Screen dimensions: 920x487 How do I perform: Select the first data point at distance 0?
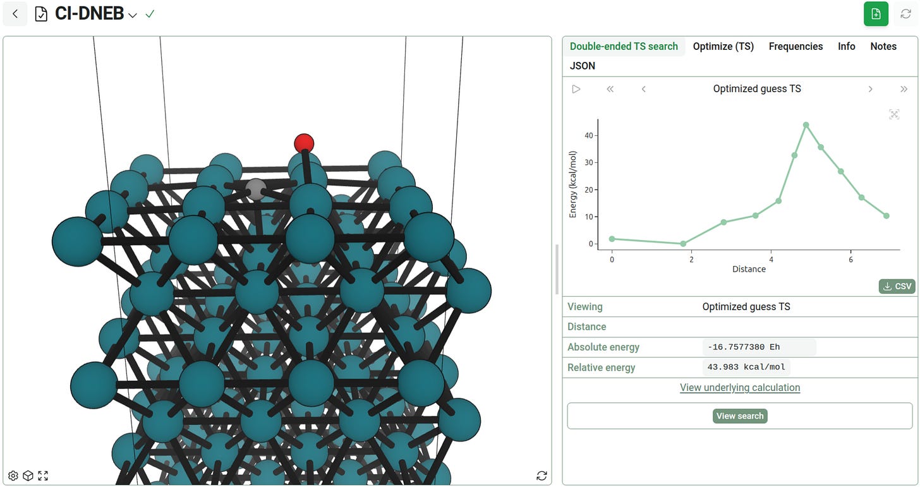(x=612, y=239)
